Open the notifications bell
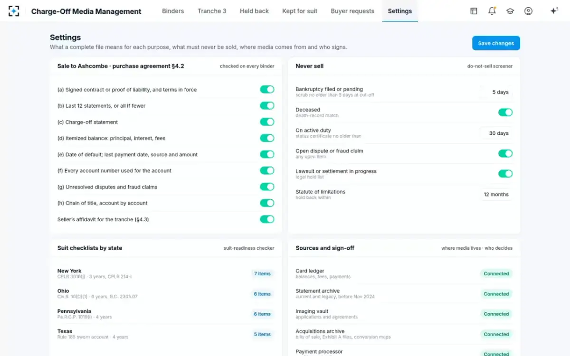The width and height of the screenshot is (570, 356). coord(492,11)
